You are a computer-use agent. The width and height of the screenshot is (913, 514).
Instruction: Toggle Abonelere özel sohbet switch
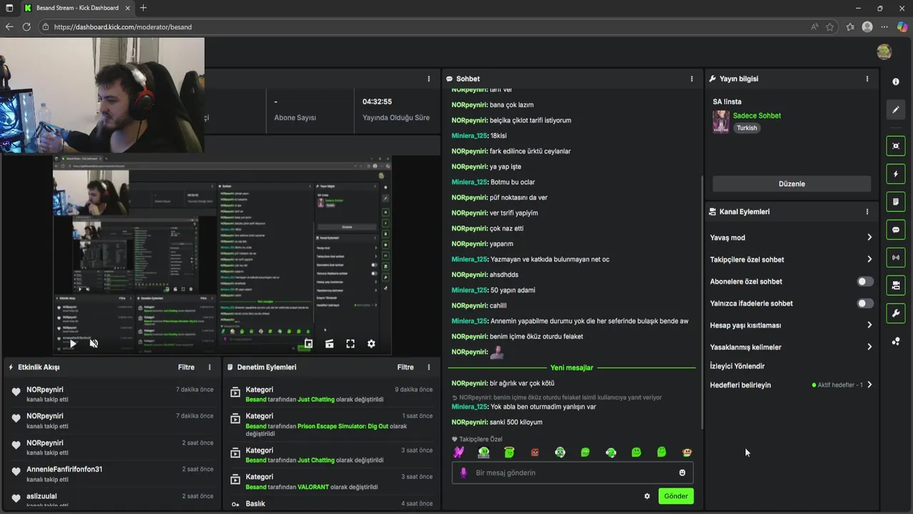tap(864, 281)
